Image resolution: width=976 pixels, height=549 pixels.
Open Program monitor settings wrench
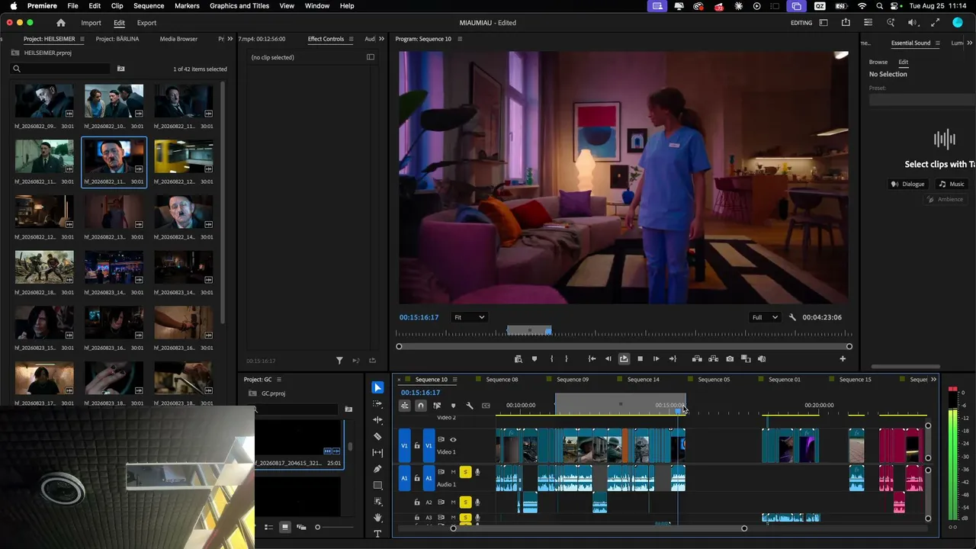pyautogui.click(x=792, y=317)
